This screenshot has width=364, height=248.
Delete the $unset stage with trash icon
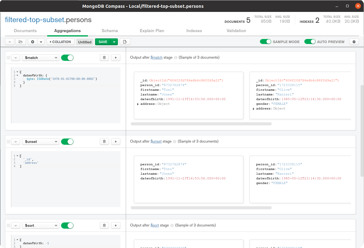(x=104, y=142)
